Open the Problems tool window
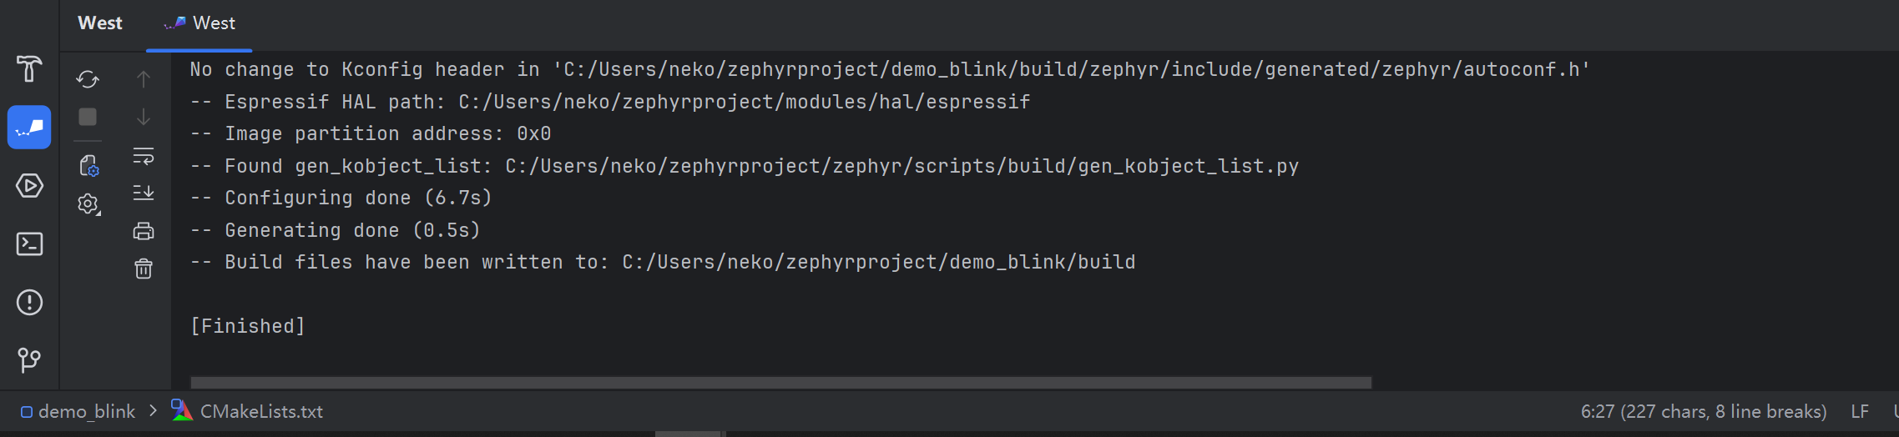The height and width of the screenshot is (437, 1899). coord(29,302)
